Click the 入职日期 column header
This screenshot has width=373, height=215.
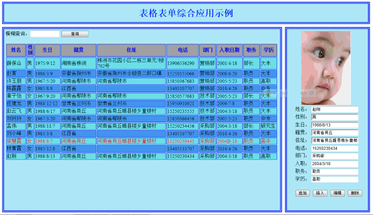click(x=230, y=50)
